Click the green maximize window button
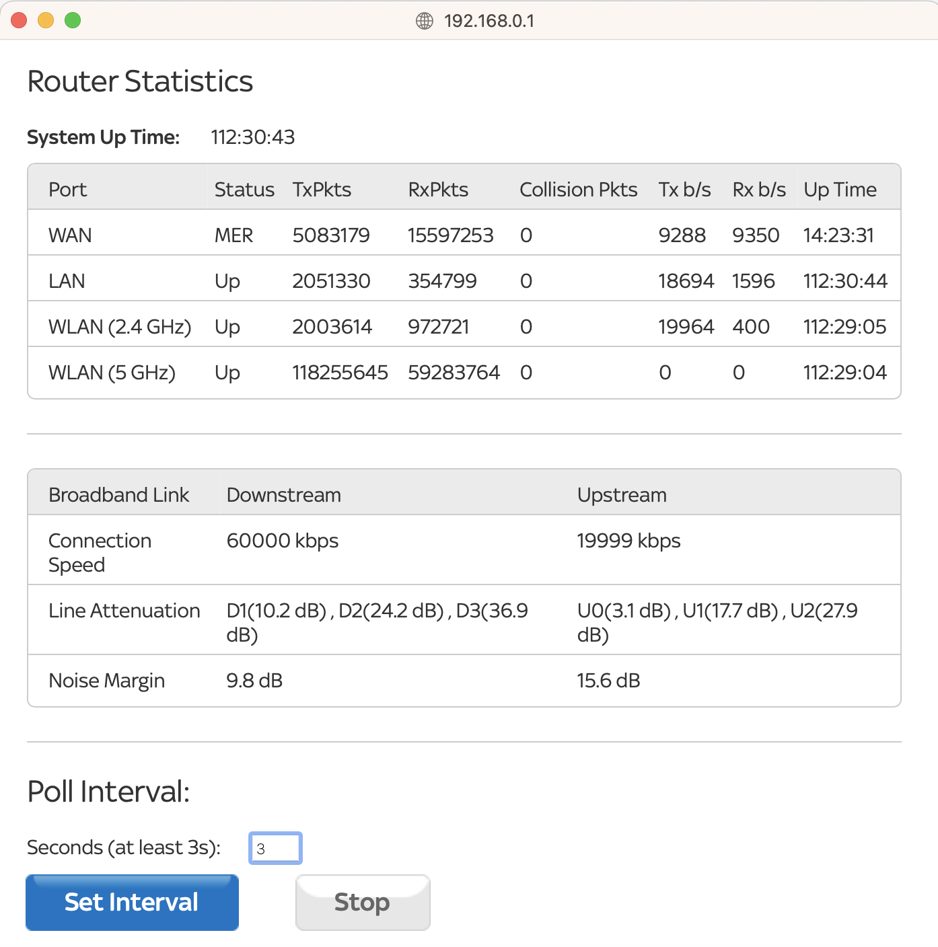Viewport: 938px width, 947px height. tap(73, 21)
